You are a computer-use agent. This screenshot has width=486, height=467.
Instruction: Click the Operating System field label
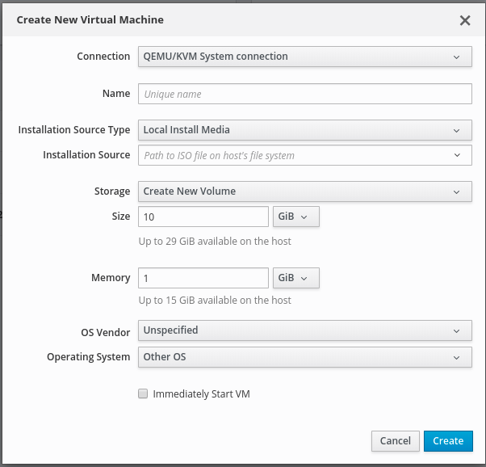tap(88, 356)
